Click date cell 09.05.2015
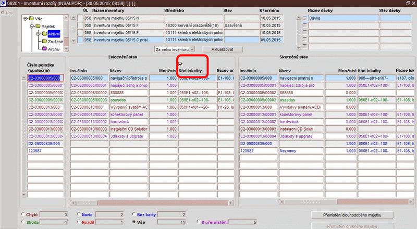Image resolution: width=417 pixels, height=229 pixels. point(271,40)
